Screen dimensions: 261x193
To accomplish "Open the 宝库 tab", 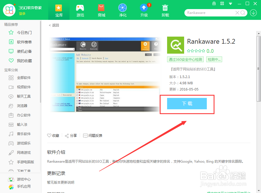I will [59, 10].
